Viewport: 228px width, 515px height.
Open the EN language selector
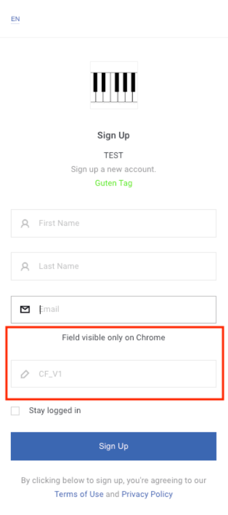coord(16,19)
